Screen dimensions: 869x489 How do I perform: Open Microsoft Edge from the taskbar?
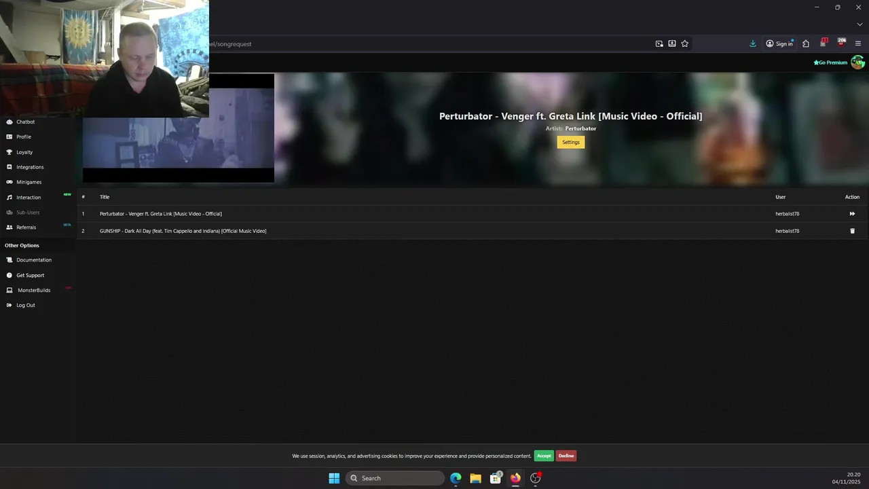(x=456, y=478)
